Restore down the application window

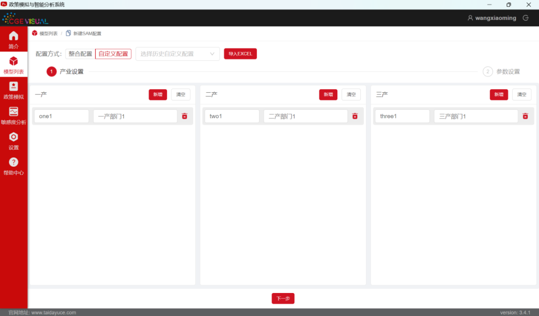pyautogui.click(x=509, y=4)
